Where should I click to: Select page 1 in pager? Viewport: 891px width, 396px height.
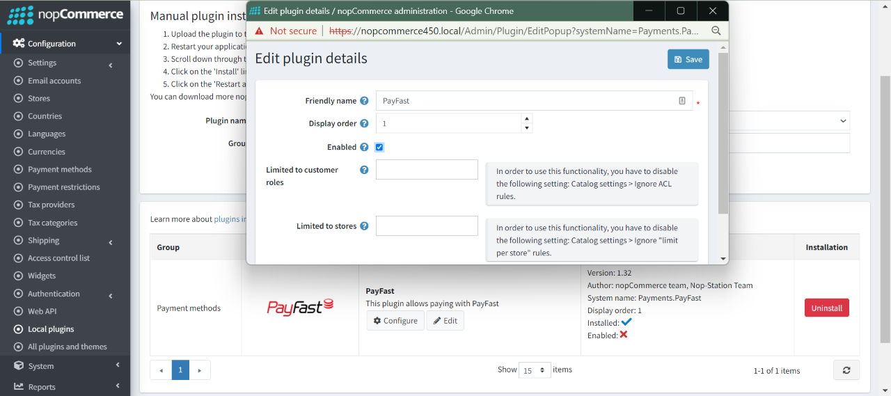point(180,370)
